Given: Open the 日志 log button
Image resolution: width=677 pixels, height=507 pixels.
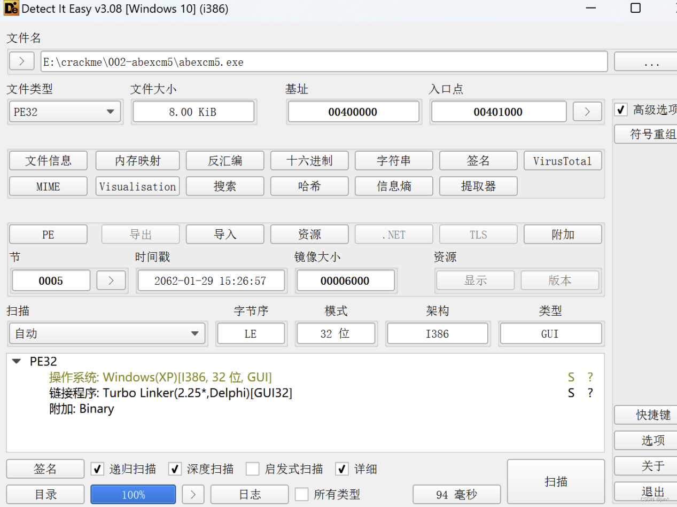Looking at the screenshot, I should (250, 494).
